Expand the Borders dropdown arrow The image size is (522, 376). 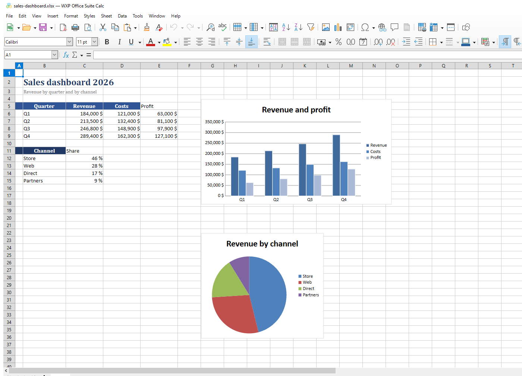pos(441,42)
